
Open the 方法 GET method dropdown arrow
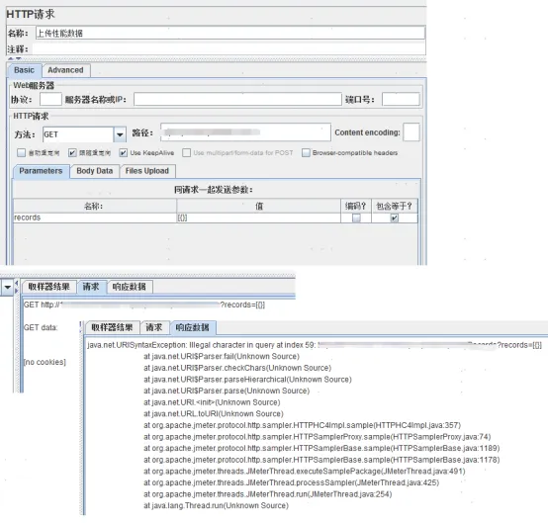(120, 134)
